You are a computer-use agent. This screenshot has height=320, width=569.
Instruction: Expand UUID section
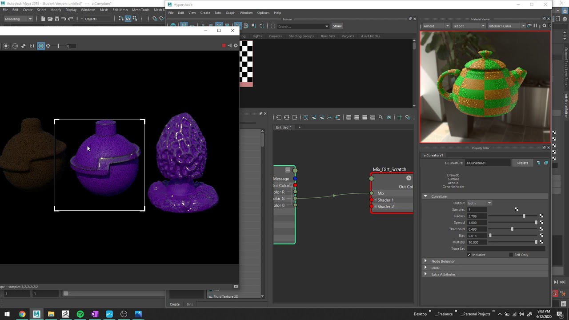pyautogui.click(x=425, y=268)
